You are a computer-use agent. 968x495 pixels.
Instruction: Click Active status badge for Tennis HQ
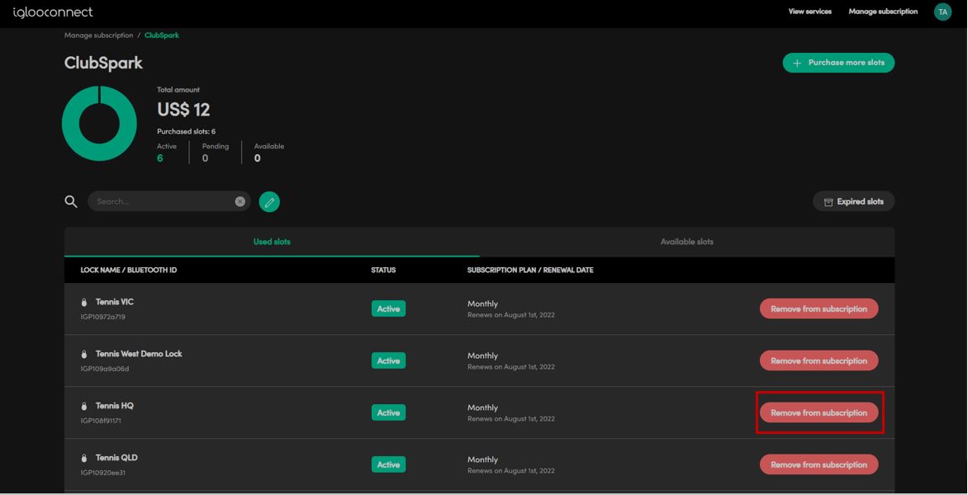pyautogui.click(x=388, y=412)
